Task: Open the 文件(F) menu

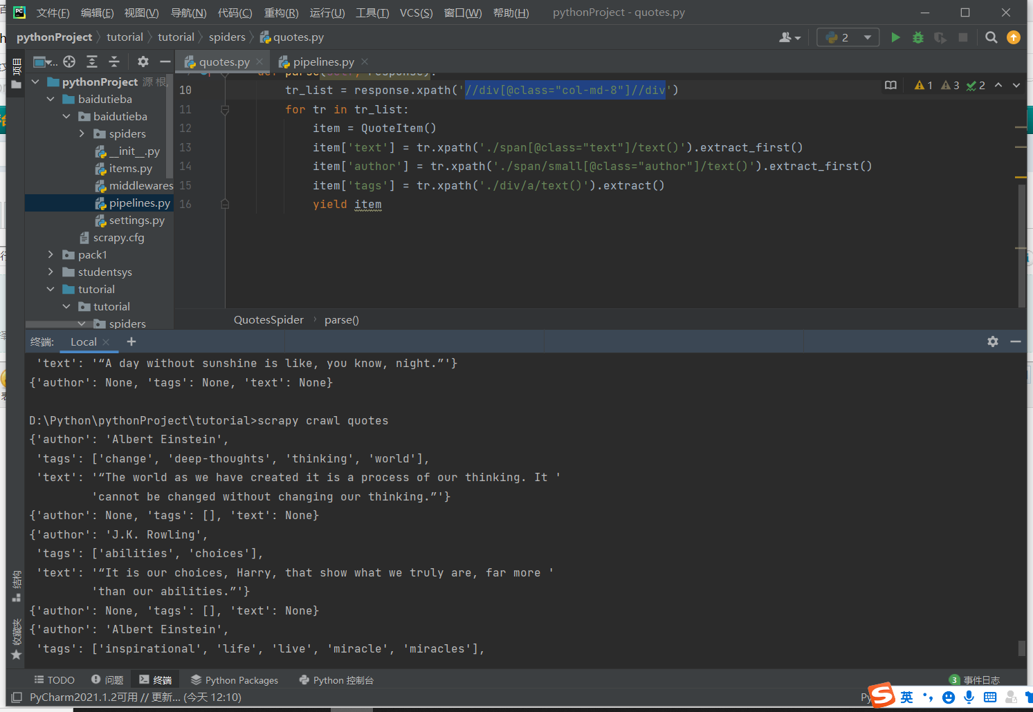Action: click(53, 12)
